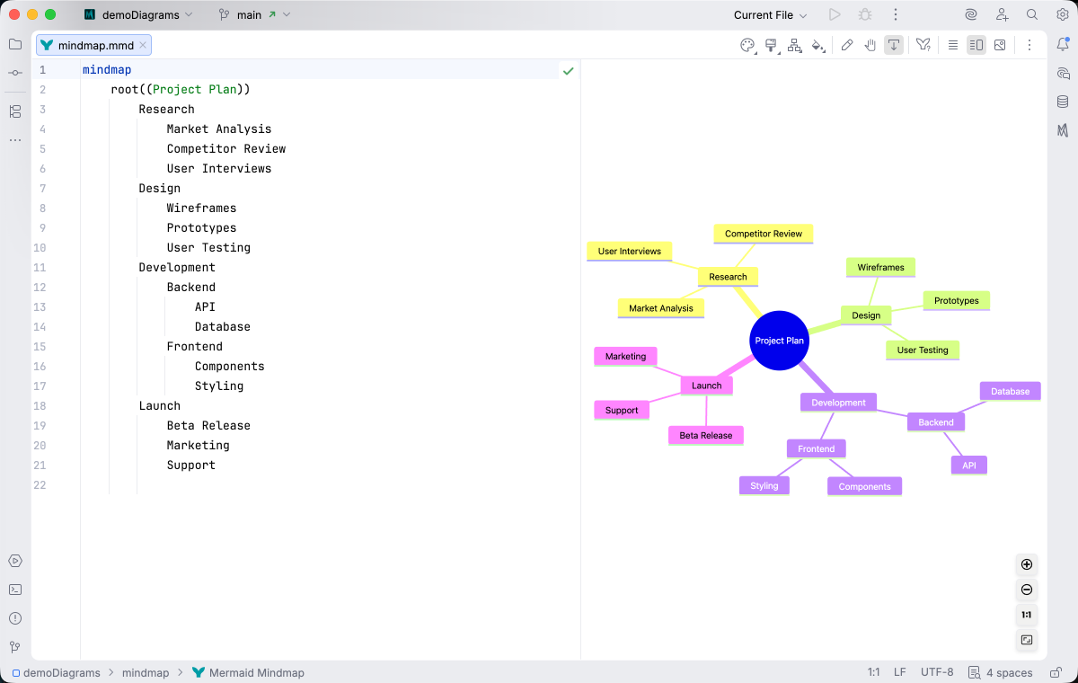Change file encoding UTF-8
This screenshot has width=1078, height=683.
[x=937, y=672]
